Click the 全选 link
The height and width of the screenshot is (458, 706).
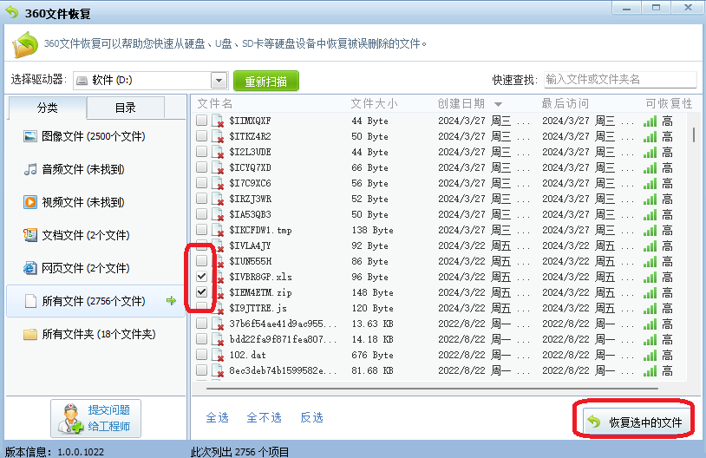[x=218, y=417]
